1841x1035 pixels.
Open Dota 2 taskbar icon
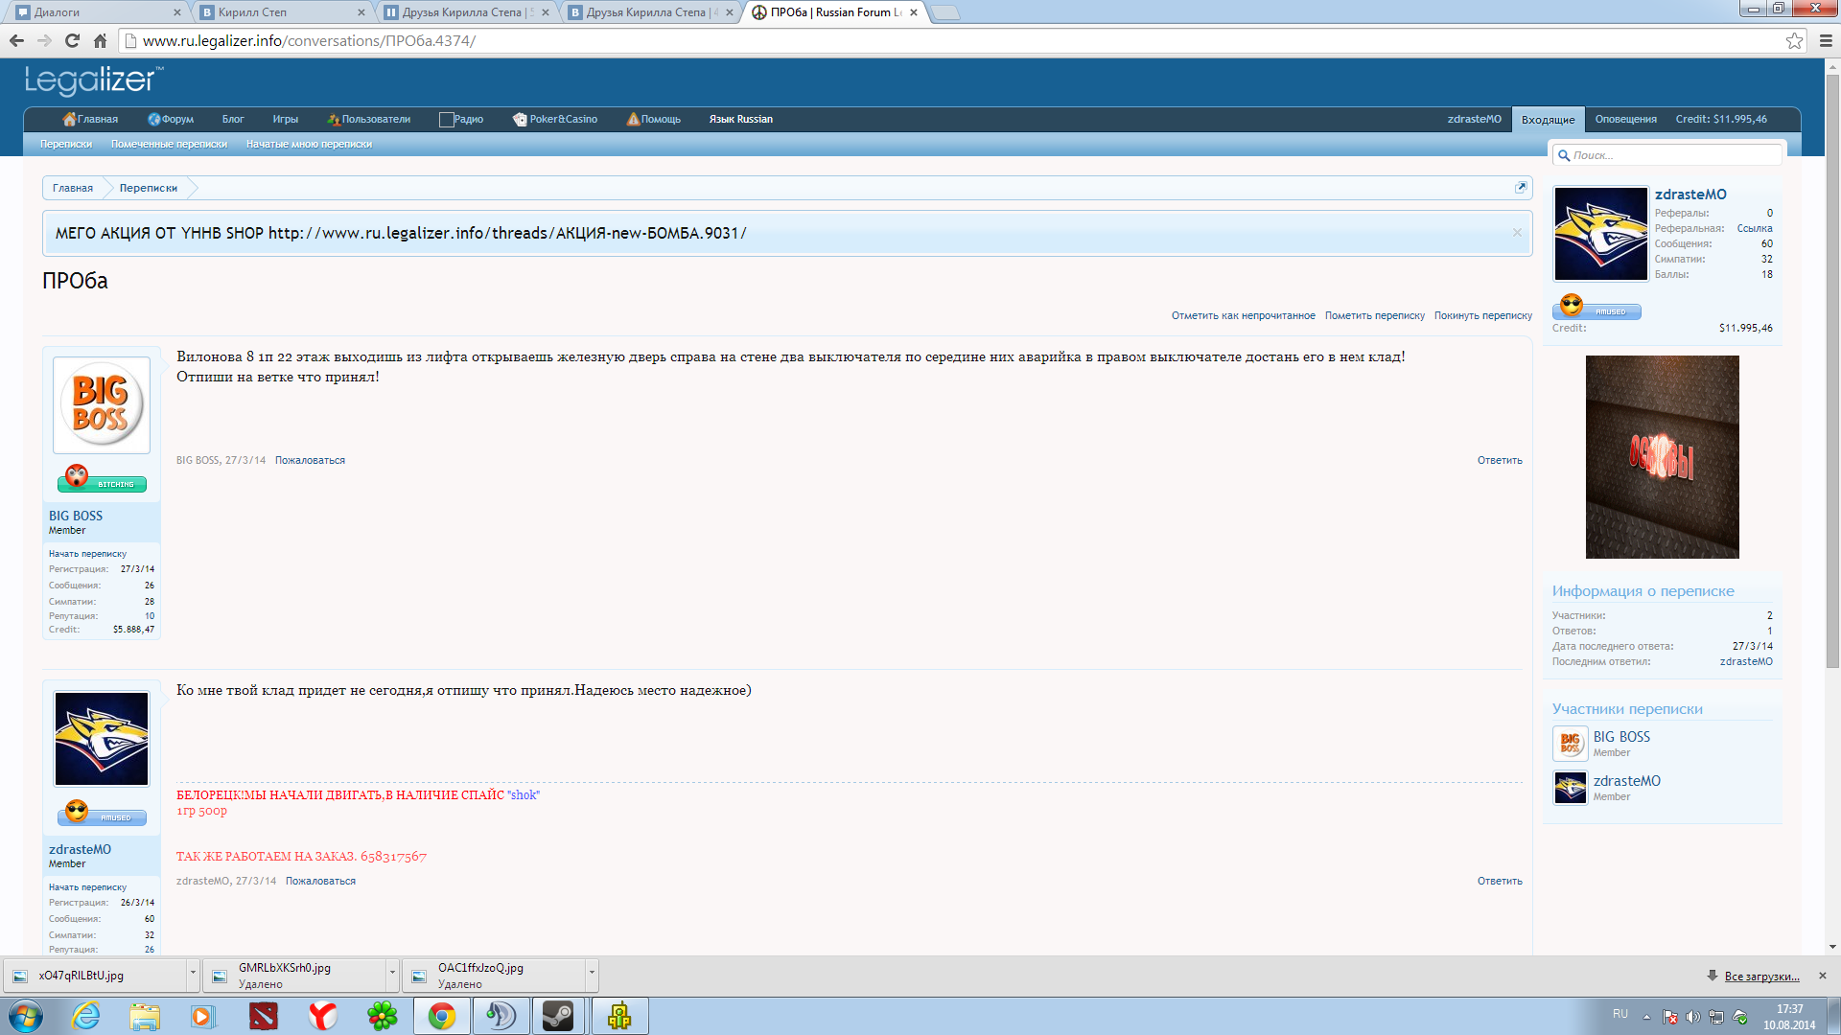263,1016
